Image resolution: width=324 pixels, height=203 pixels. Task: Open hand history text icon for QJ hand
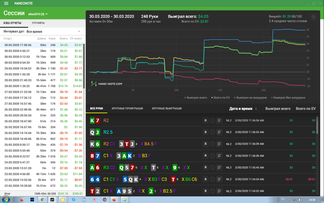pyautogui.click(x=219, y=132)
